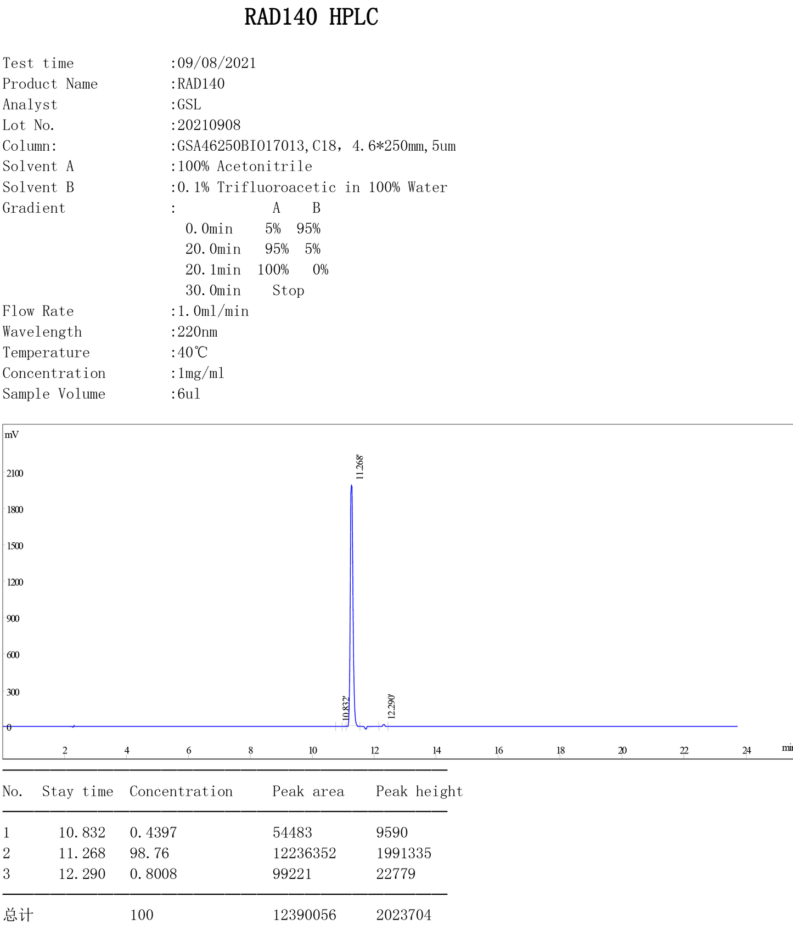
Task: Click the x-axis tick '10'
Action: 313,751
